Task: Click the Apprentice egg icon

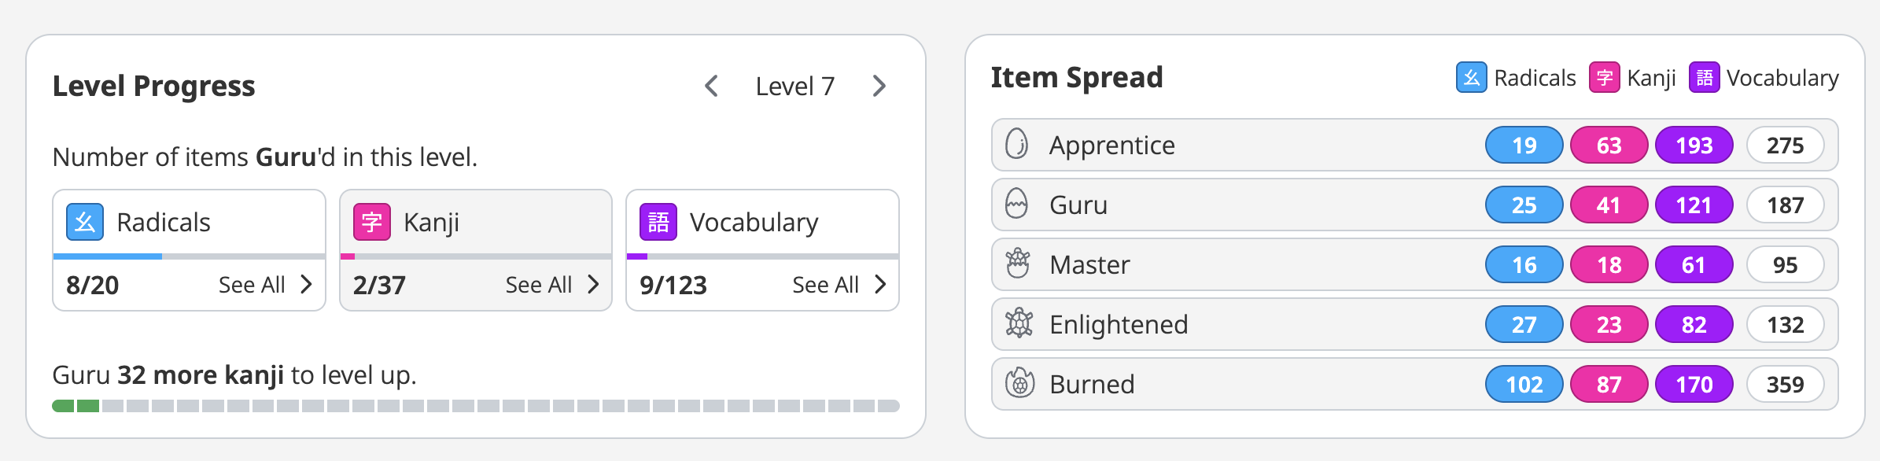Action: [1017, 145]
